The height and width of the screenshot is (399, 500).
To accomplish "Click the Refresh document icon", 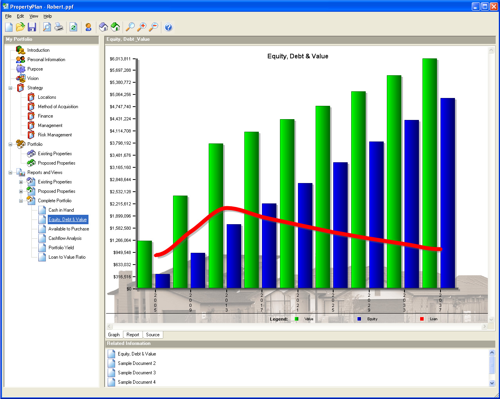I will [73, 27].
